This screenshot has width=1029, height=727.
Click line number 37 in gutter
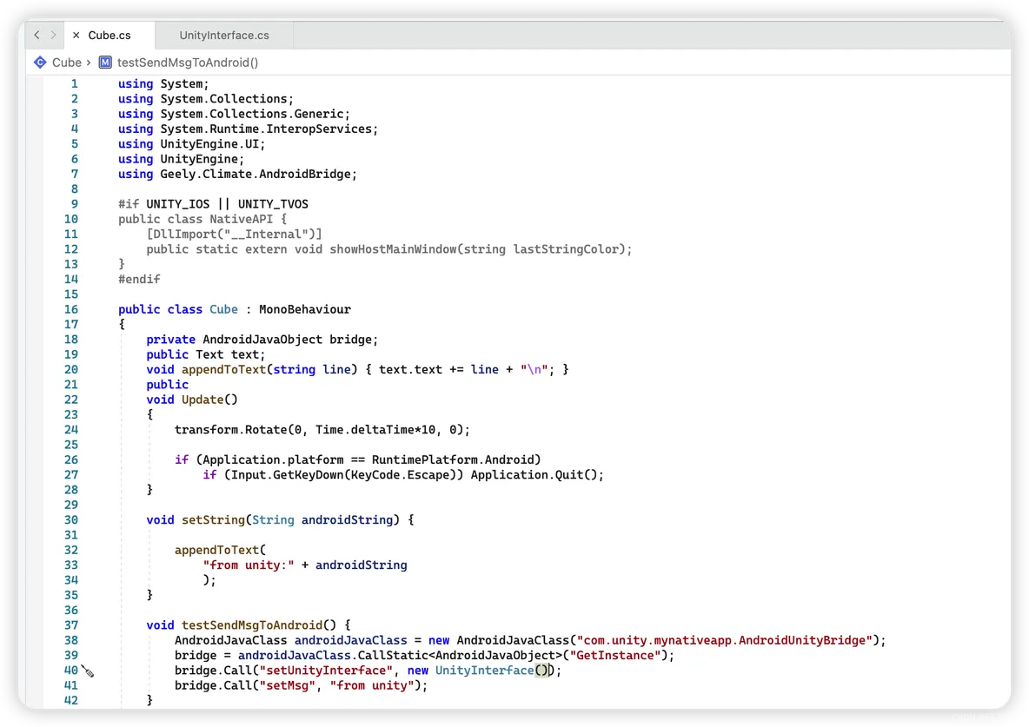point(71,625)
